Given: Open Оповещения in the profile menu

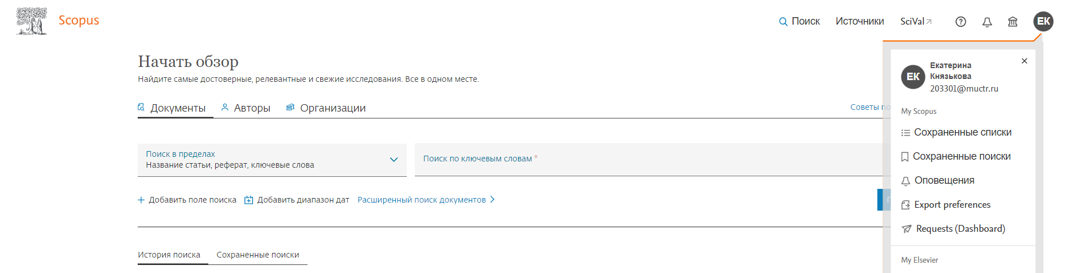Looking at the screenshot, I should tap(944, 180).
